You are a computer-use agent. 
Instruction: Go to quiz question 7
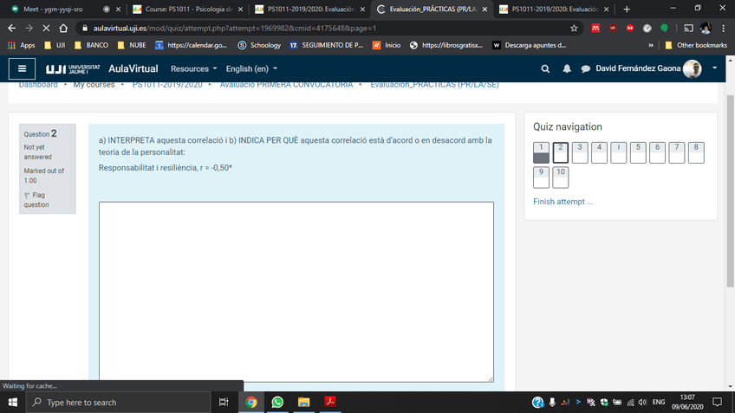(x=677, y=152)
